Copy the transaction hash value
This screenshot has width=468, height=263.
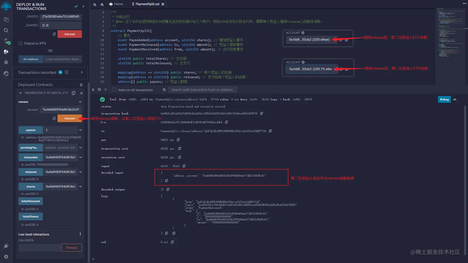point(262,113)
